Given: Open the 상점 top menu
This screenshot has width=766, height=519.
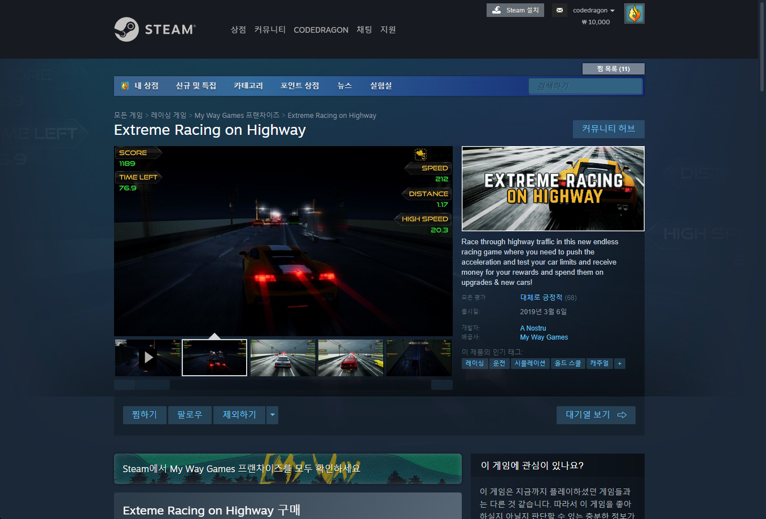Looking at the screenshot, I should [238, 29].
